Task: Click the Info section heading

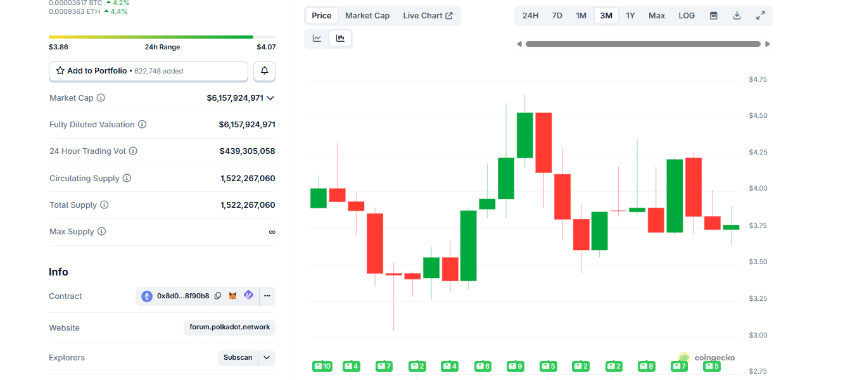Action: (x=58, y=272)
